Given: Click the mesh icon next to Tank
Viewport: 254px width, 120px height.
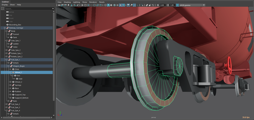Looking at the screenshot, I should (x=11, y=37).
